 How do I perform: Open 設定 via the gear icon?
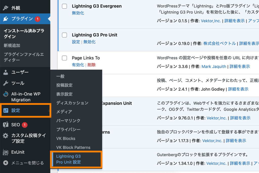(6, 110)
